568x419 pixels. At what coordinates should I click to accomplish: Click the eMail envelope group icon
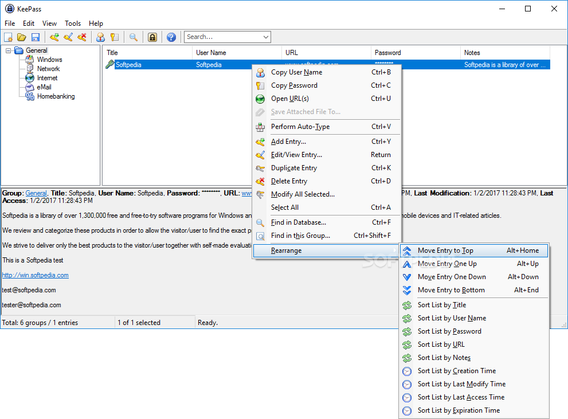pos(30,87)
